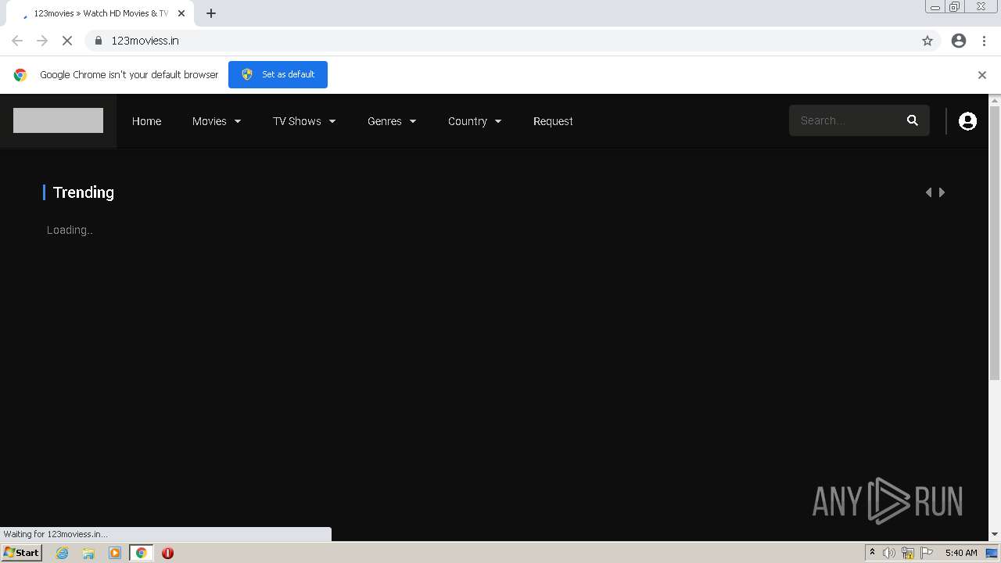Open File Explorer from taskbar
1001x563 pixels.
point(88,553)
